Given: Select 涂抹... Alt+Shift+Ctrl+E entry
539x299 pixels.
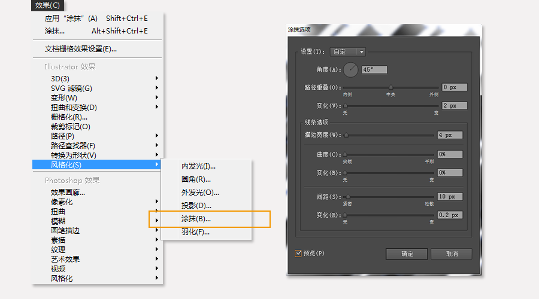Looking at the screenshot, I should (97, 31).
